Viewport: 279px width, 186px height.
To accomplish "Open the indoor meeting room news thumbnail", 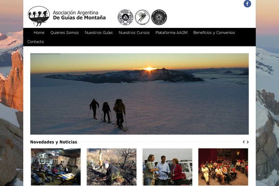I will pos(56,167).
